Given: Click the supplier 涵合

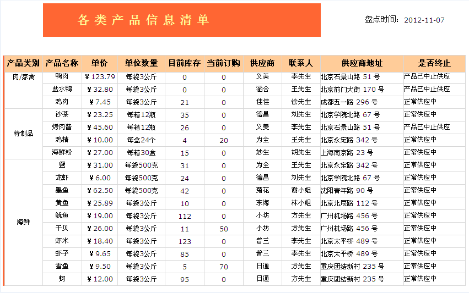Looking at the screenshot, I should [x=263, y=89].
